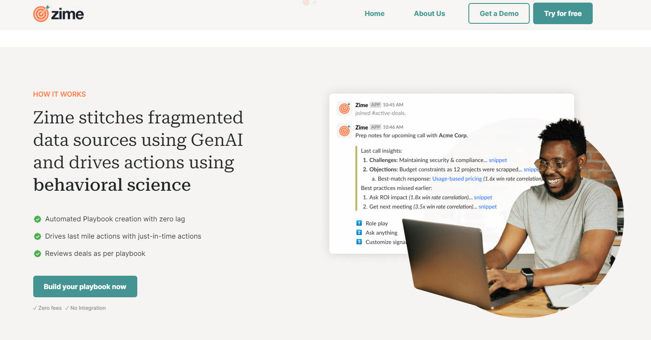Click the photo of man using laptop
The width and height of the screenshot is (651, 340).
pos(540,233)
